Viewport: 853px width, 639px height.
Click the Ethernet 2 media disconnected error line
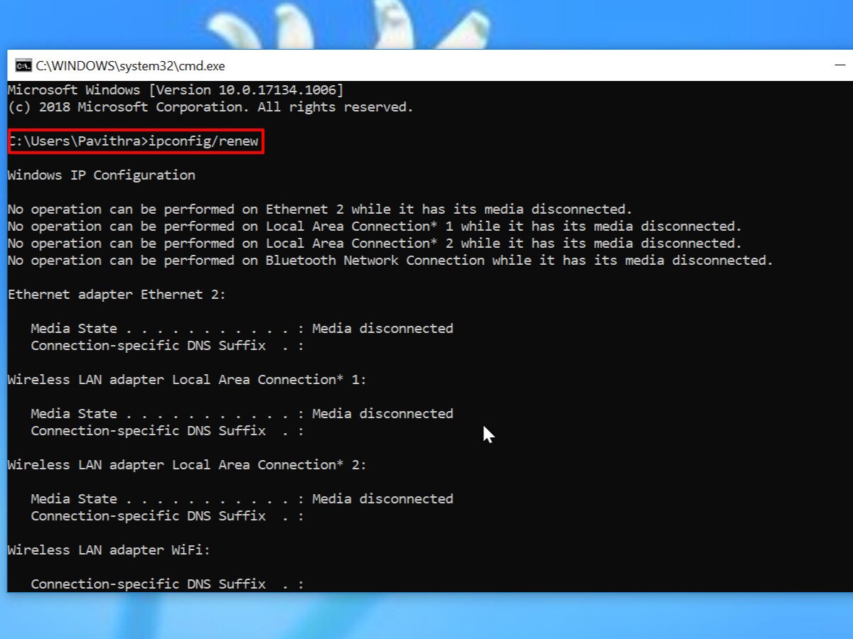pyautogui.click(x=320, y=209)
